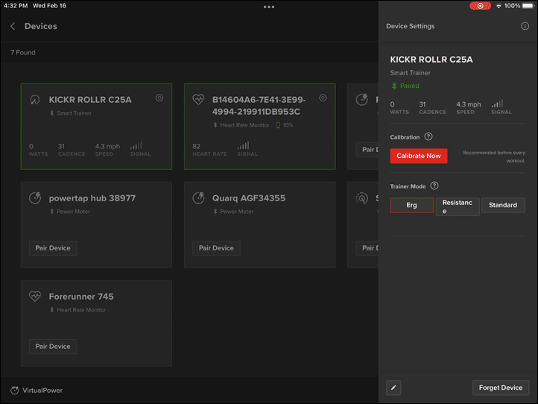Open settings gear on B14604A6 heart rate card
The width and height of the screenshot is (538, 404).
(323, 98)
